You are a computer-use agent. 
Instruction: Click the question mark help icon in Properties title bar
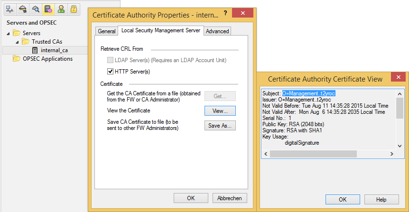coord(225,13)
